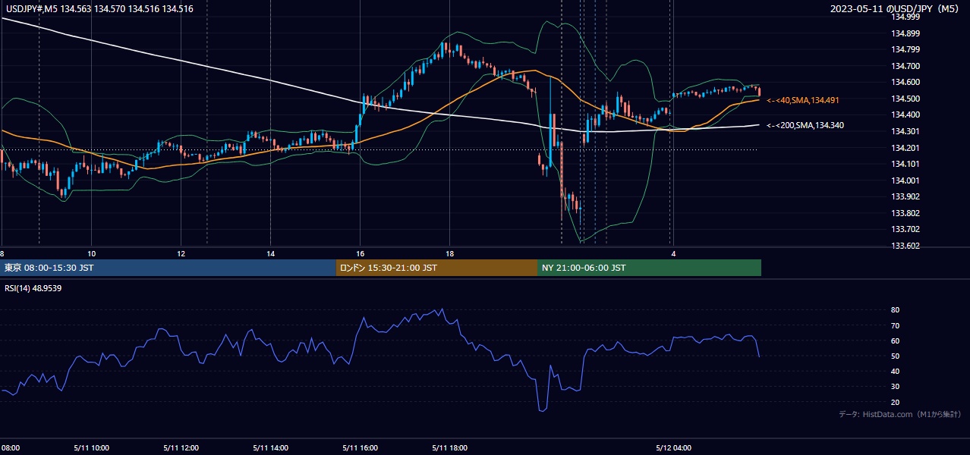Click RSI scale value 30
Image resolution: width=970 pixels, height=455 pixels.
[895, 387]
